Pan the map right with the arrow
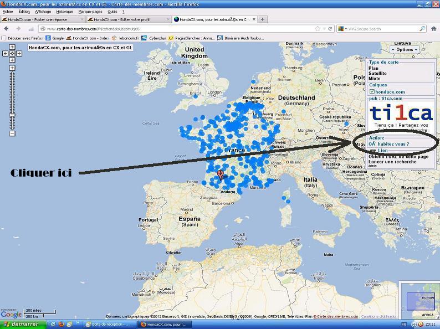Viewport: 440px width, 329px height. (19, 53)
